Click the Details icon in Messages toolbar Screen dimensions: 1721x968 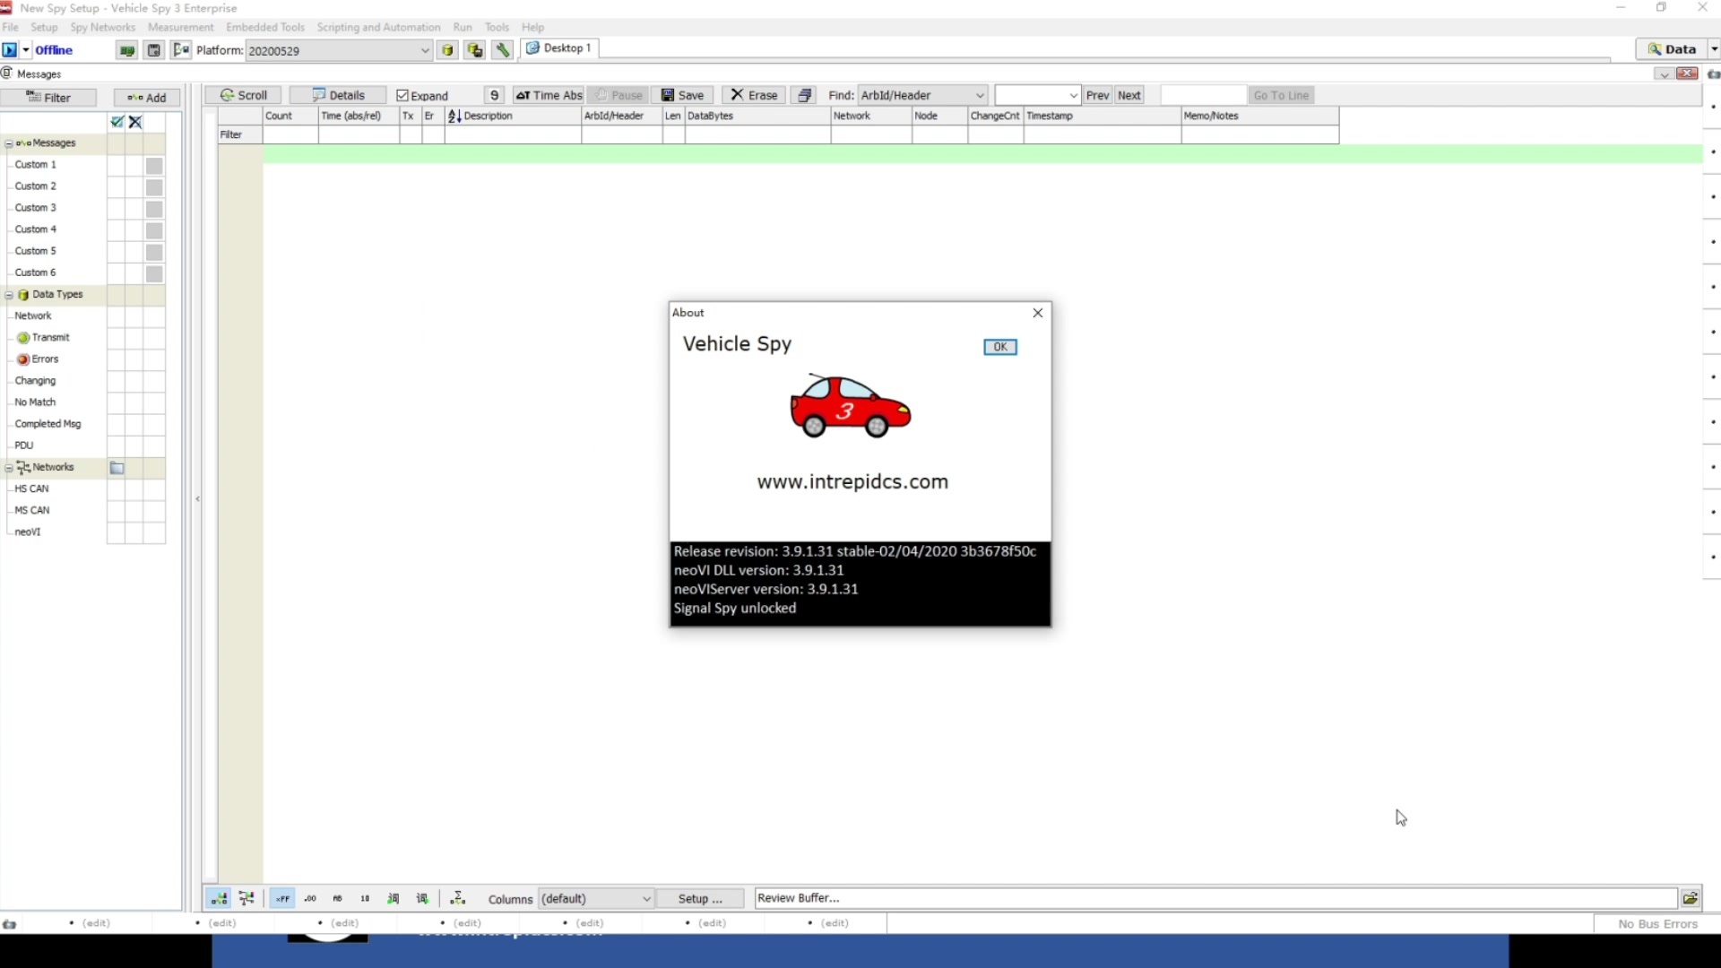coord(337,94)
